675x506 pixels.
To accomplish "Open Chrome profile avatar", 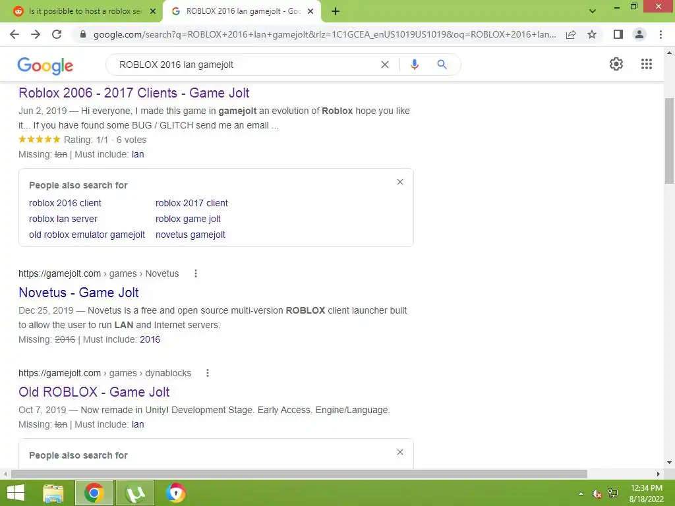I will pos(639,34).
